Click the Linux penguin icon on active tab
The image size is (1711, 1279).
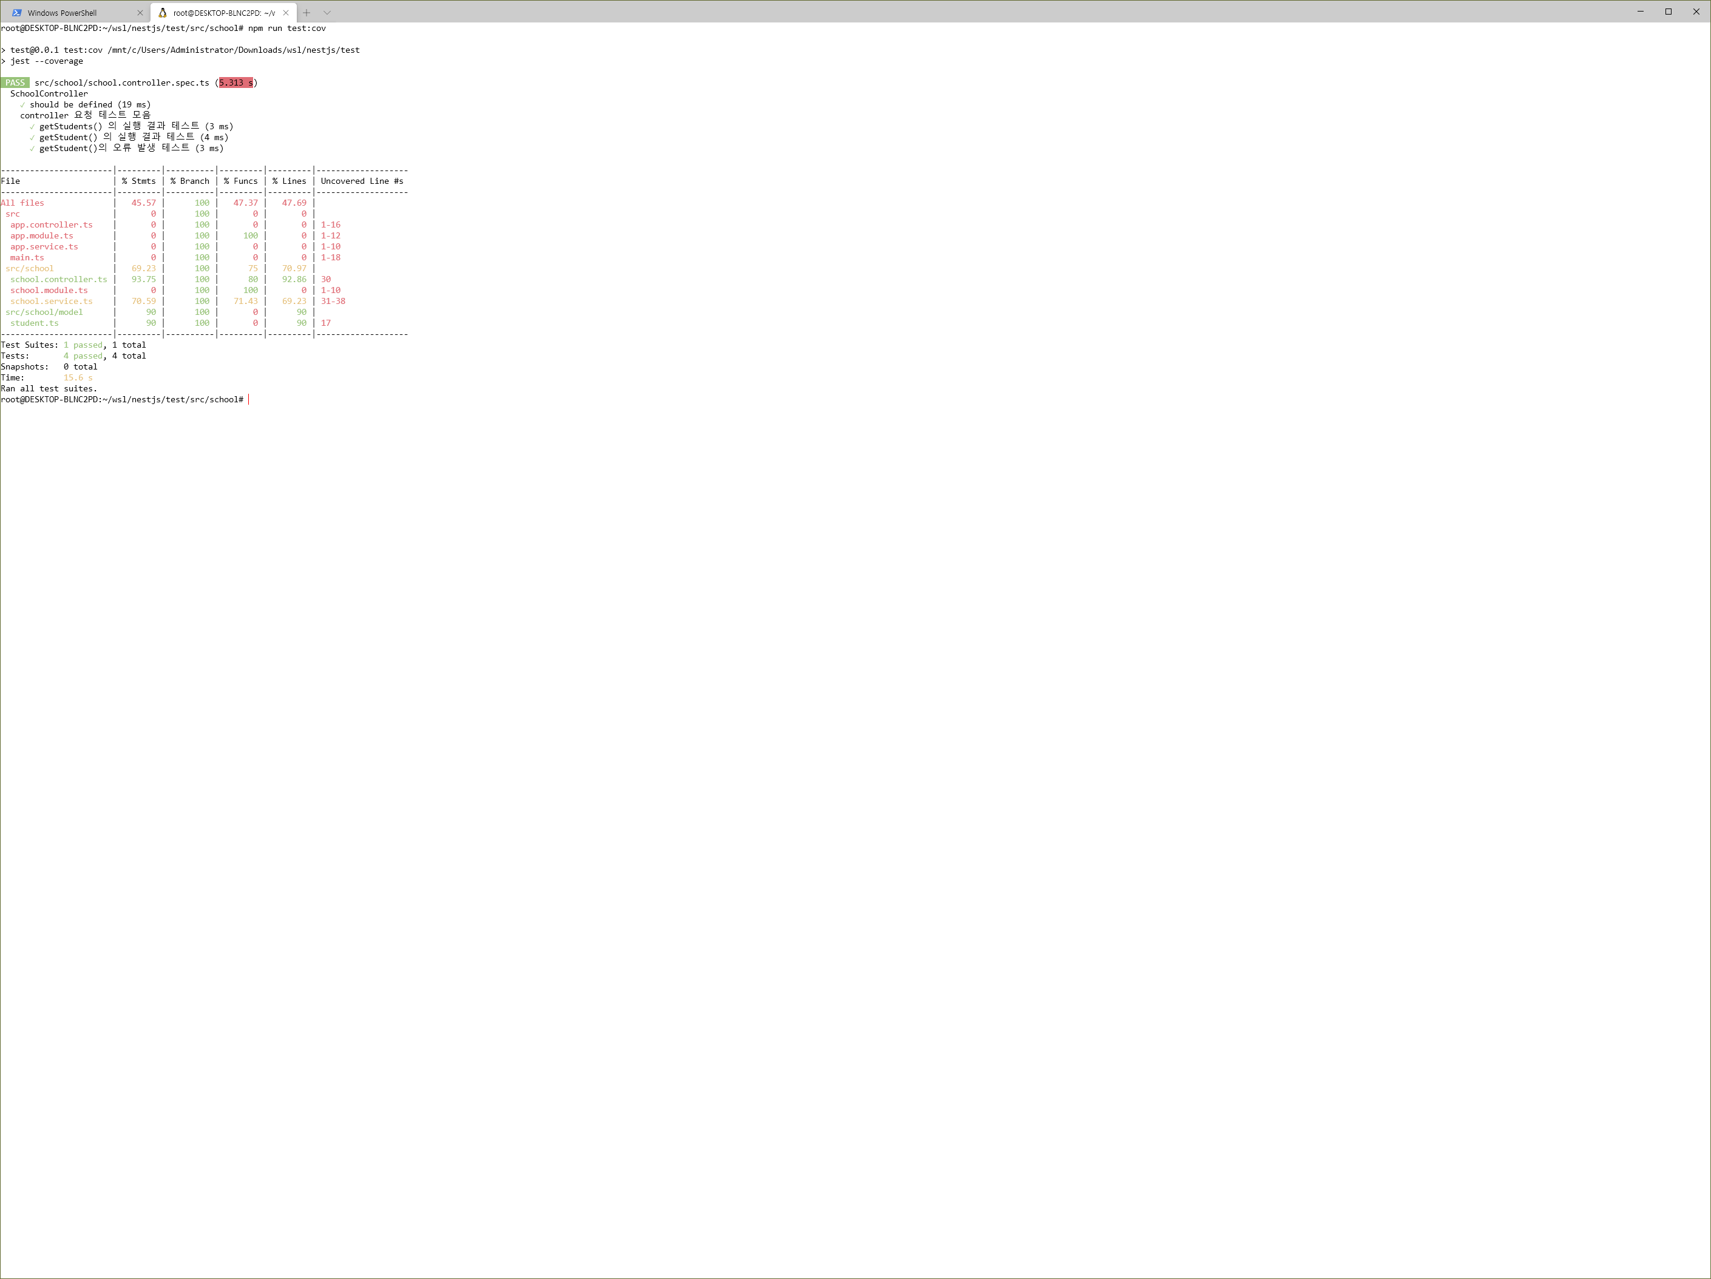[x=163, y=12]
